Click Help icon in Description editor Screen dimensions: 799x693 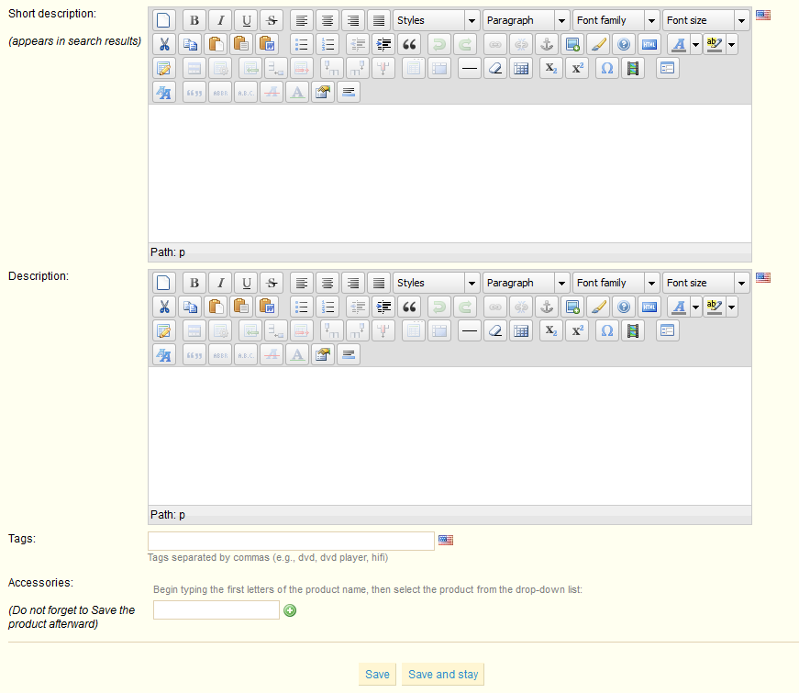click(624, 307)
